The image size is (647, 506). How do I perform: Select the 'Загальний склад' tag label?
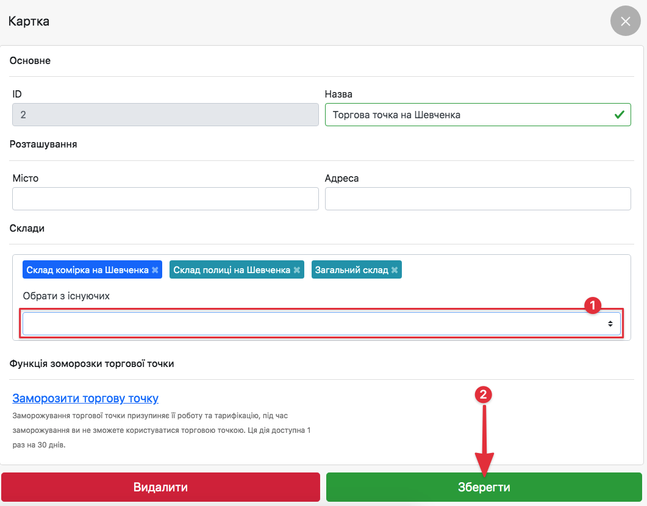point(351,270)
